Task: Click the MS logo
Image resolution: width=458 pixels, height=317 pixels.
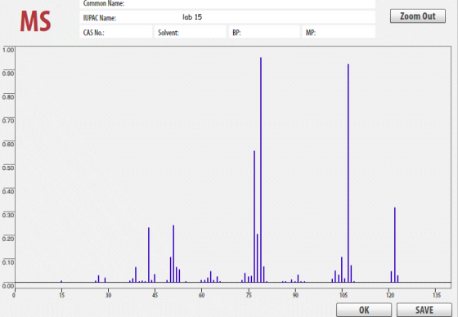Action: [35, 21]
